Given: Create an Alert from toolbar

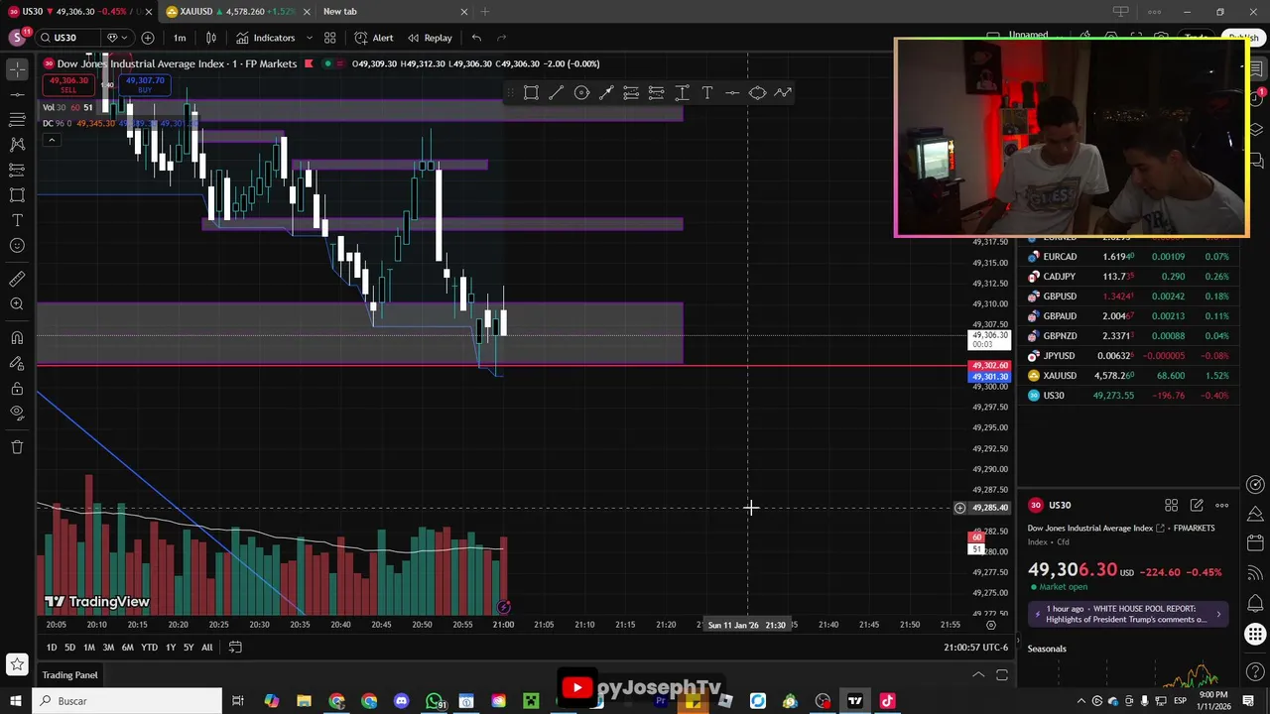Looking at the screenshot, I should 374,38.
